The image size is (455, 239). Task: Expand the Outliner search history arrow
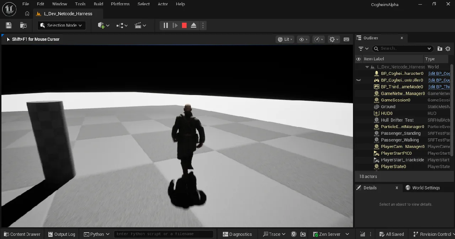point(429,49)
